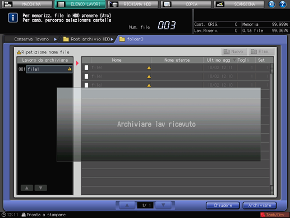Select Conserva lavoro breadcrumb
Screen dimensions: 290x218
point(31,39)
